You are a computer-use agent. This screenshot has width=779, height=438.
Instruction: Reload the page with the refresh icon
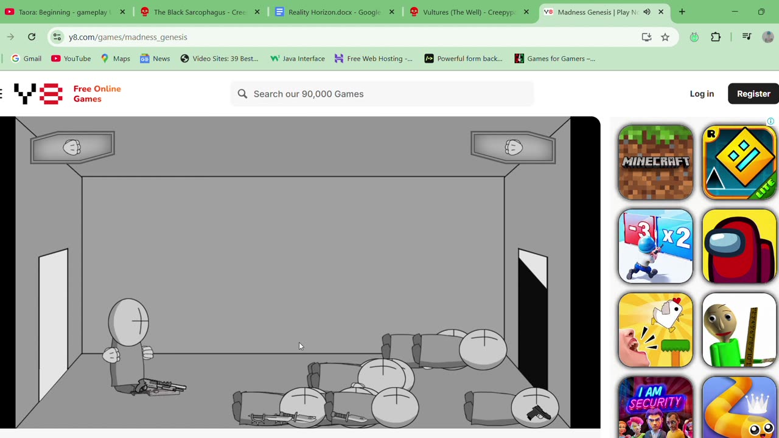(x=32, y=37)
